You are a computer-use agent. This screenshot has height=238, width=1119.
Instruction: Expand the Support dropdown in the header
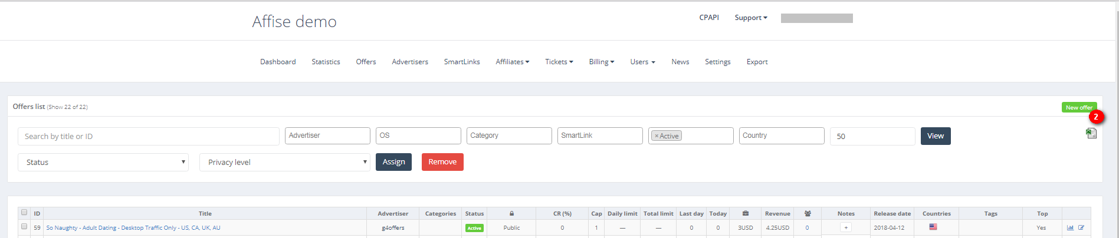[x=750, y=18]
